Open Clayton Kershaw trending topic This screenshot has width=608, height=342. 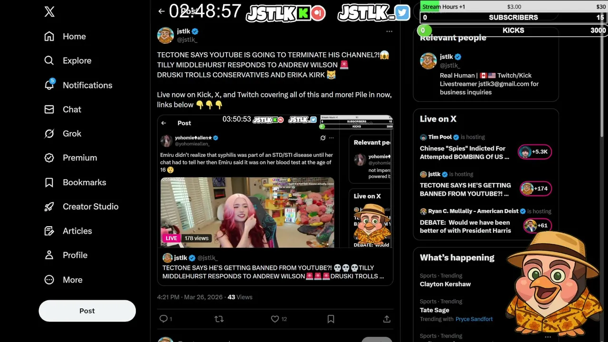445,284
